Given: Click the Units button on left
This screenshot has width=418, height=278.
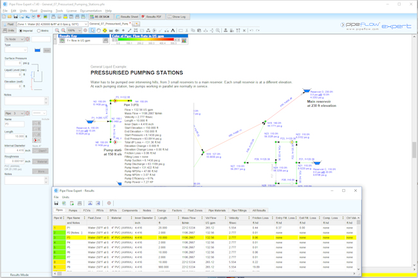Looking at the screenshot, I should (9, 31).
